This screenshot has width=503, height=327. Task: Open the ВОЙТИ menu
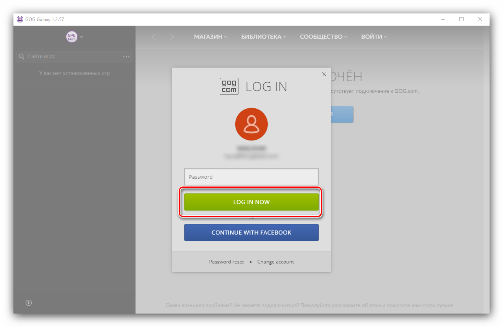tap(374, 37)
